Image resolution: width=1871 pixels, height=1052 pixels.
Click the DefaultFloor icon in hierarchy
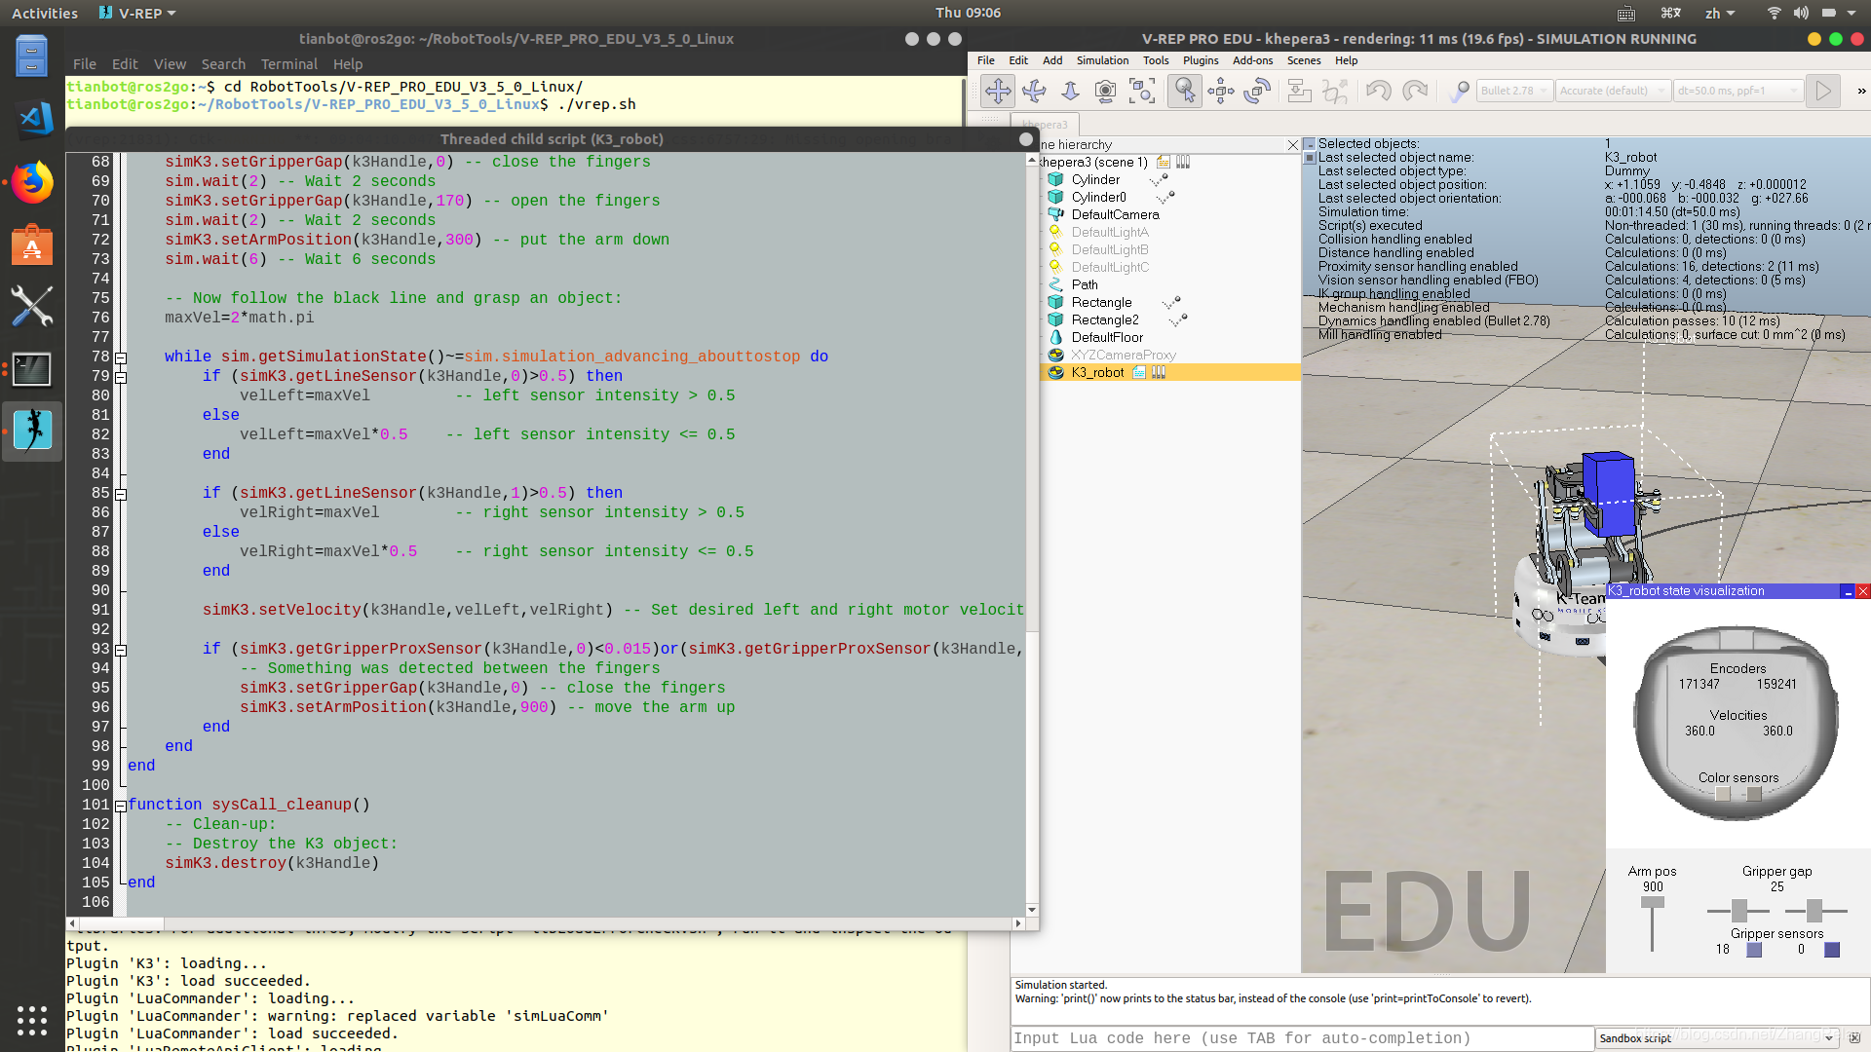click(x=1055, y=337)
